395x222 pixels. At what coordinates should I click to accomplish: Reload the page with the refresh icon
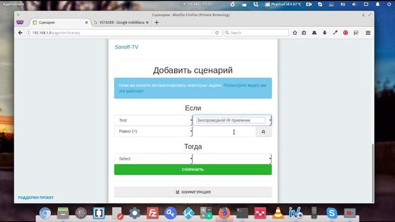pyautogui.click(x=217, y=33)
